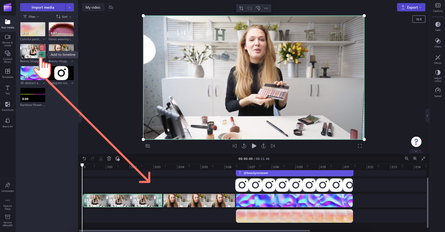Open the Transitions tab
This screenshot has width=445, height=232.
coord(7,106)
